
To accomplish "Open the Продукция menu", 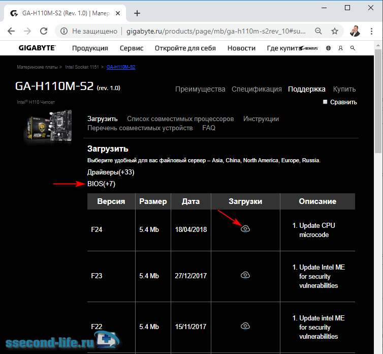I will point(90,48).
